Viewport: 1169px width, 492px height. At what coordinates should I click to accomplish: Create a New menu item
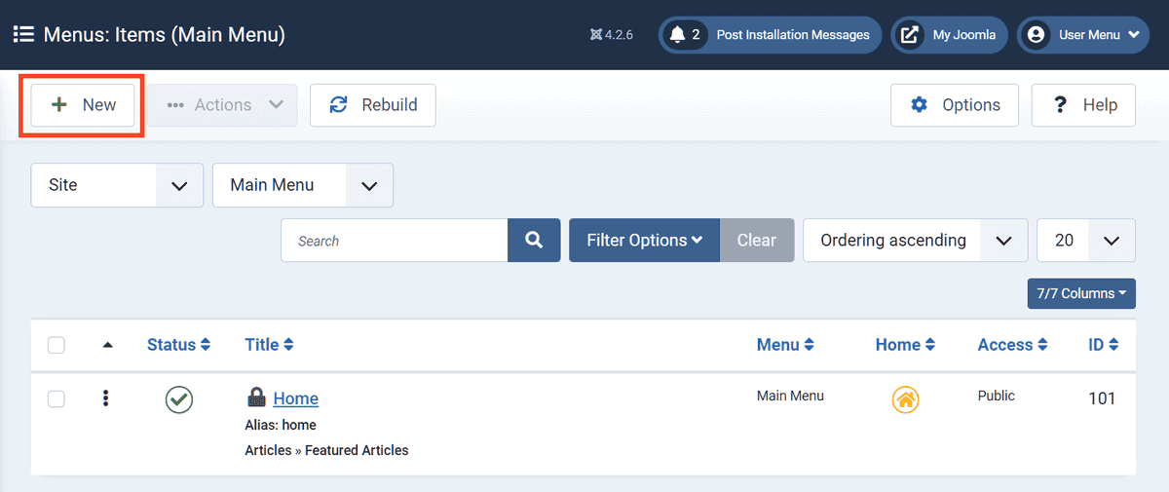(x=83, y=105)
